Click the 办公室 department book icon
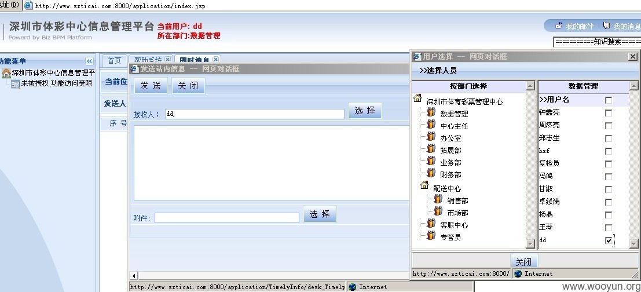Screen dimensions: 641x292 tap(431, 137)
